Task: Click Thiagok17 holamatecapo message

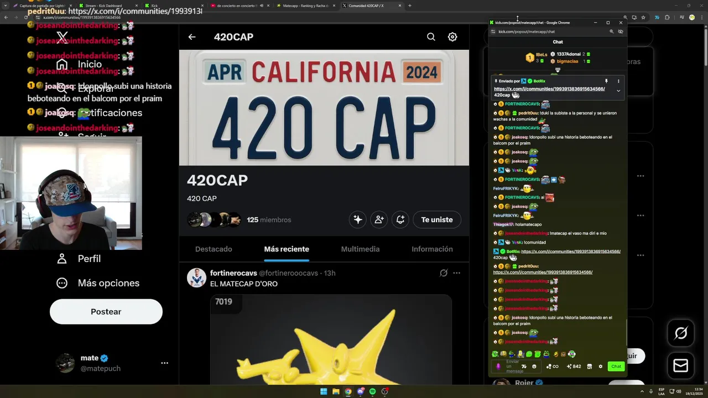Action: [517, 224]
